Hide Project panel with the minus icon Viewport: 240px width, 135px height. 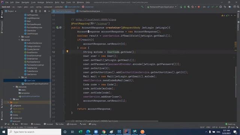coord(49,11)
